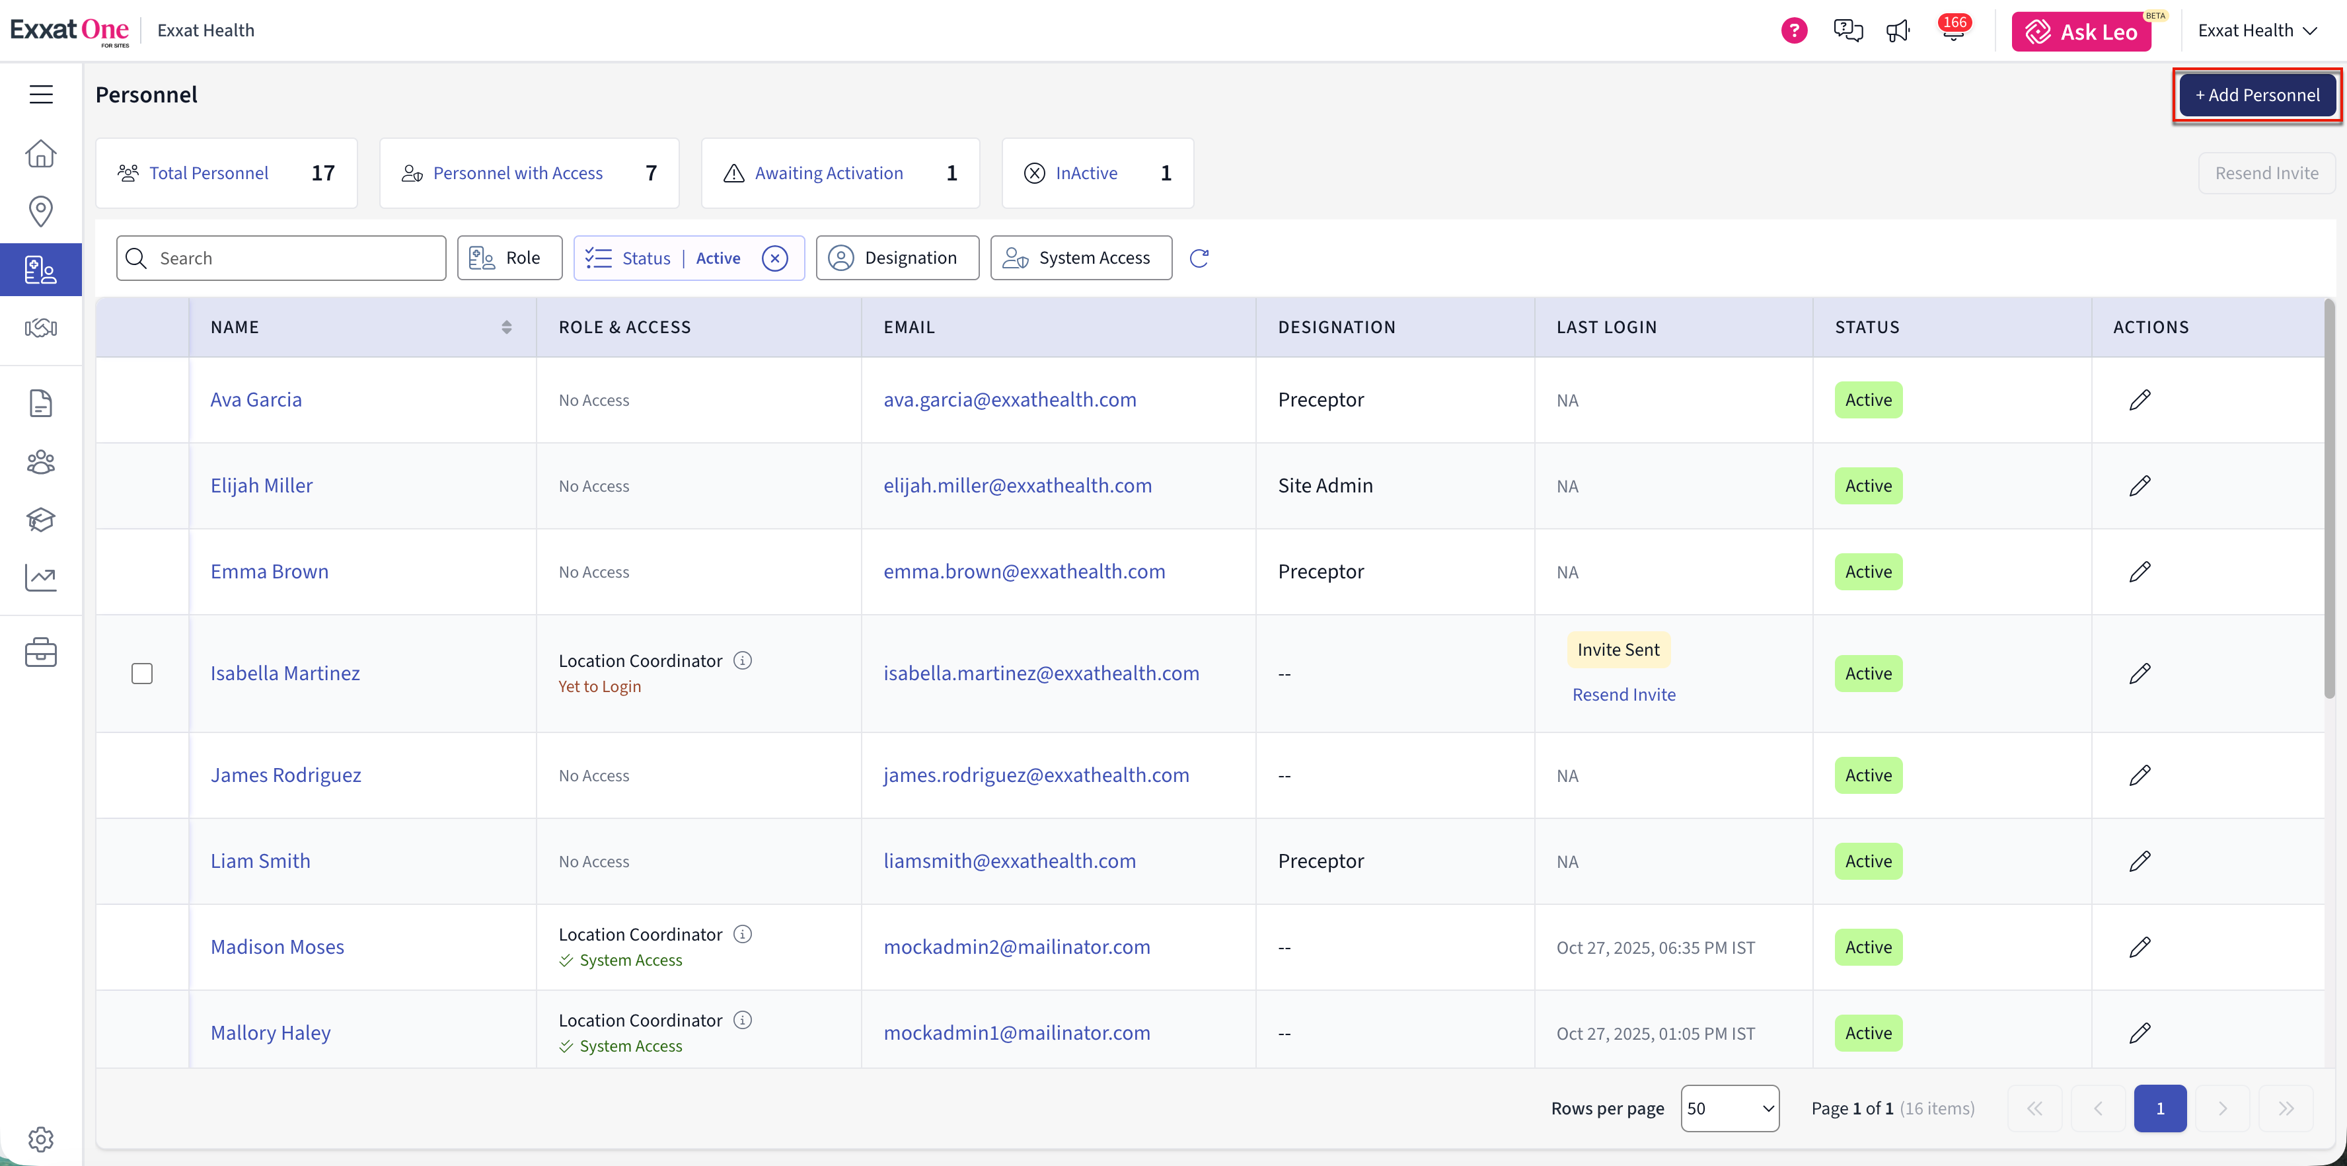Open Liam Smith's profile link
Image resolution: width=2347 pixels, height=1166 pixels.
(260, 861)
